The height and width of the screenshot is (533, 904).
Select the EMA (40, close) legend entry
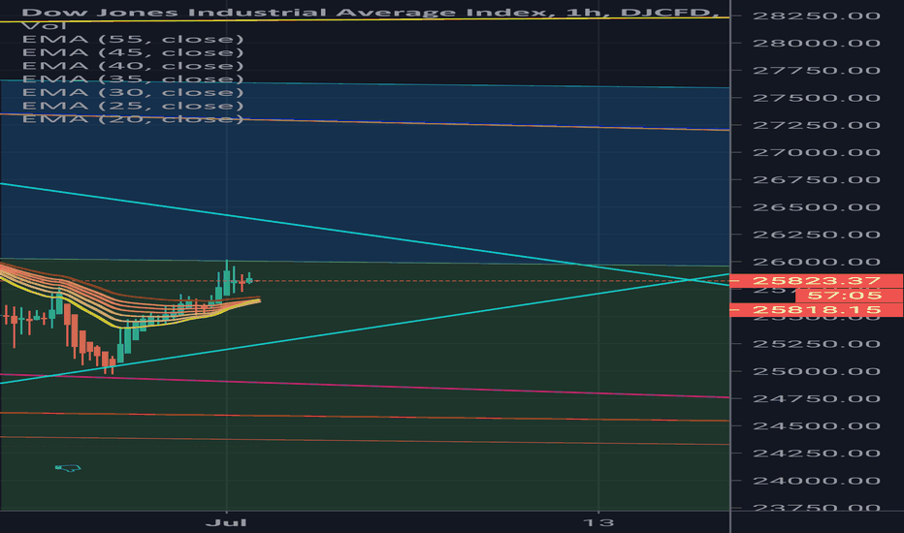click(x=133, y=66)
